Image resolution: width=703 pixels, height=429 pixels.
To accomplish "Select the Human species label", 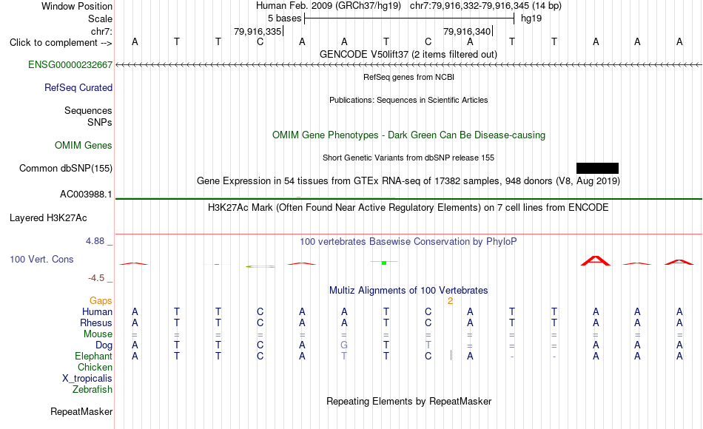I will pos(97,311).
